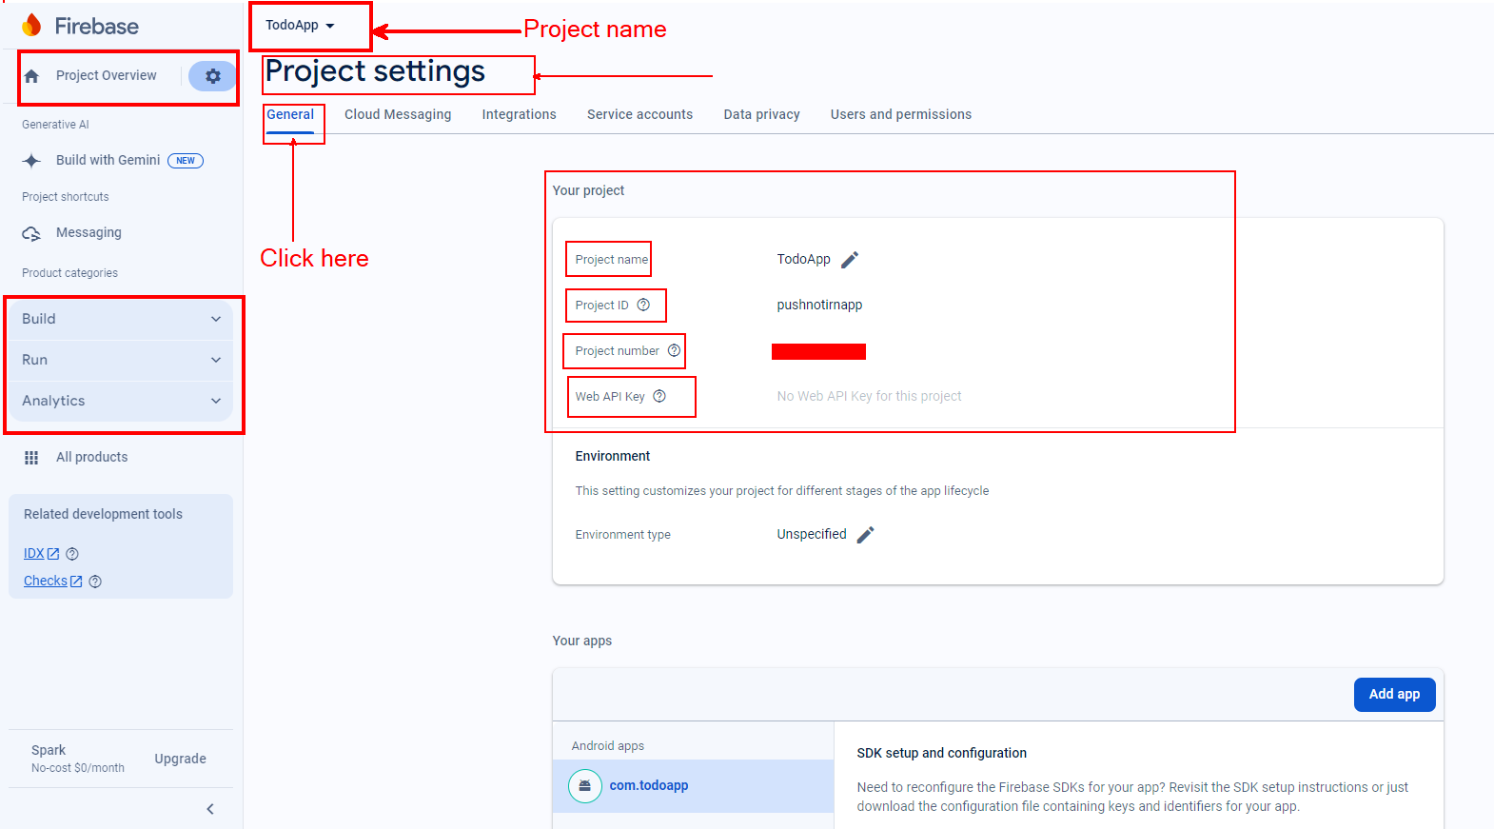The height and width of the screenshot is (829, 1494).
Task: Click the help icon next to Checks
Action: (95, 582)
